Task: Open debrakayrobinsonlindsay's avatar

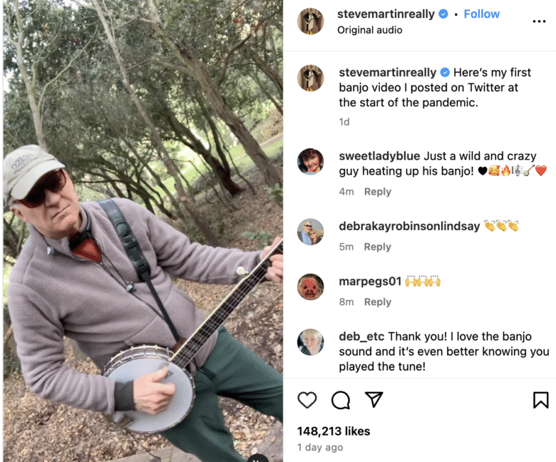Action: (x=311, y=232)
